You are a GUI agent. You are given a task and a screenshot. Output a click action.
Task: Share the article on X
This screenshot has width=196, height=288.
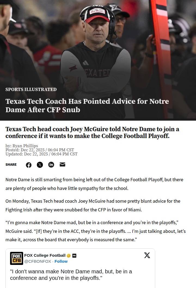click(x=40, y=165)
